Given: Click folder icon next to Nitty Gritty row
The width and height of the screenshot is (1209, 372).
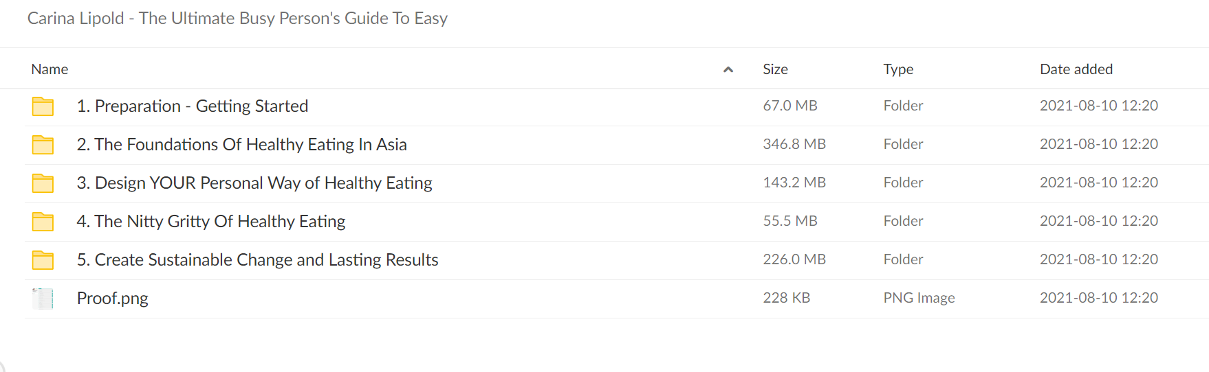Looking at the screenshot, I should click(x=43, y=222).
